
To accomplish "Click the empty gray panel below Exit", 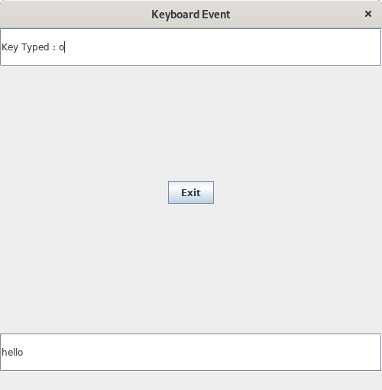I will click(191, 269).
